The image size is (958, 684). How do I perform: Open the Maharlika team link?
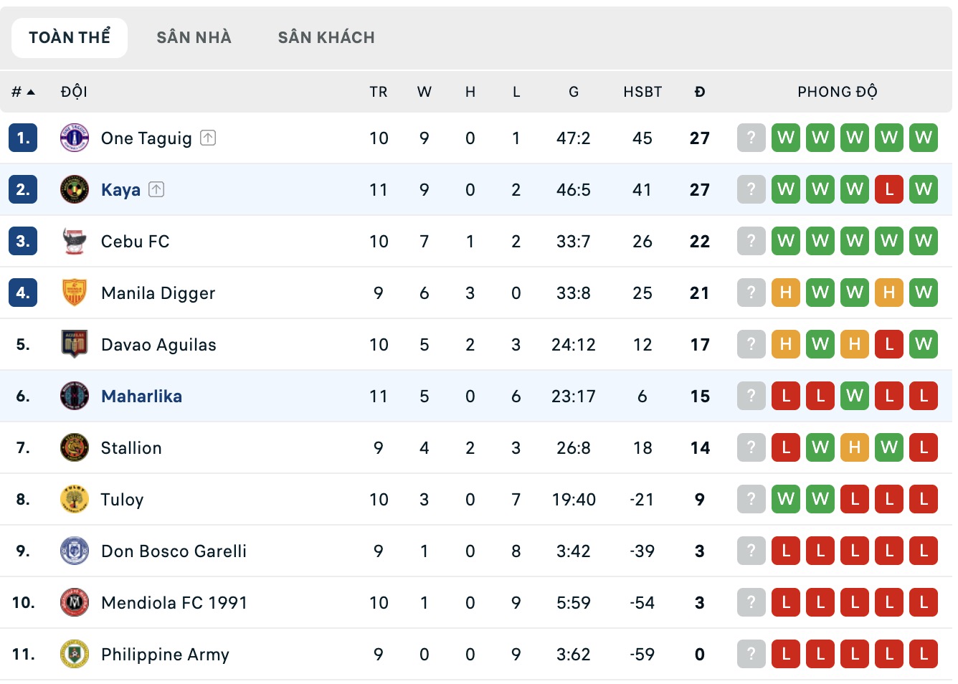click(141, 396)
